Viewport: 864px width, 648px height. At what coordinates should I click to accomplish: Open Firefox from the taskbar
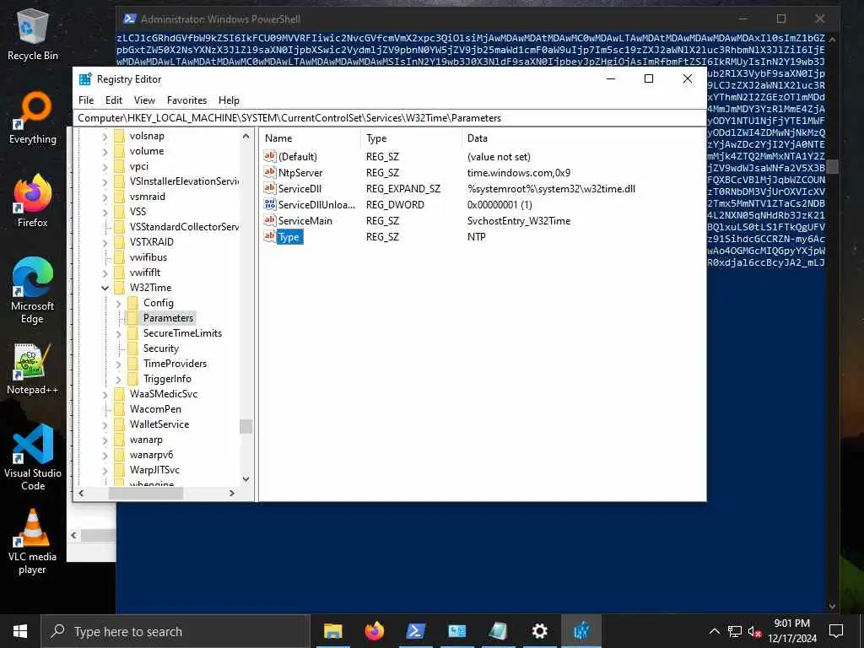(x=374, y=631)
